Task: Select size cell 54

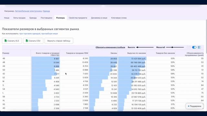Action: [x=4, y=89]
